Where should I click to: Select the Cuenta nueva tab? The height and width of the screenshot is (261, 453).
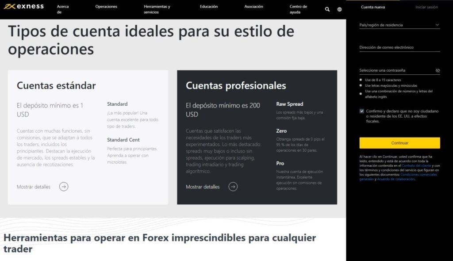(373, 7)
